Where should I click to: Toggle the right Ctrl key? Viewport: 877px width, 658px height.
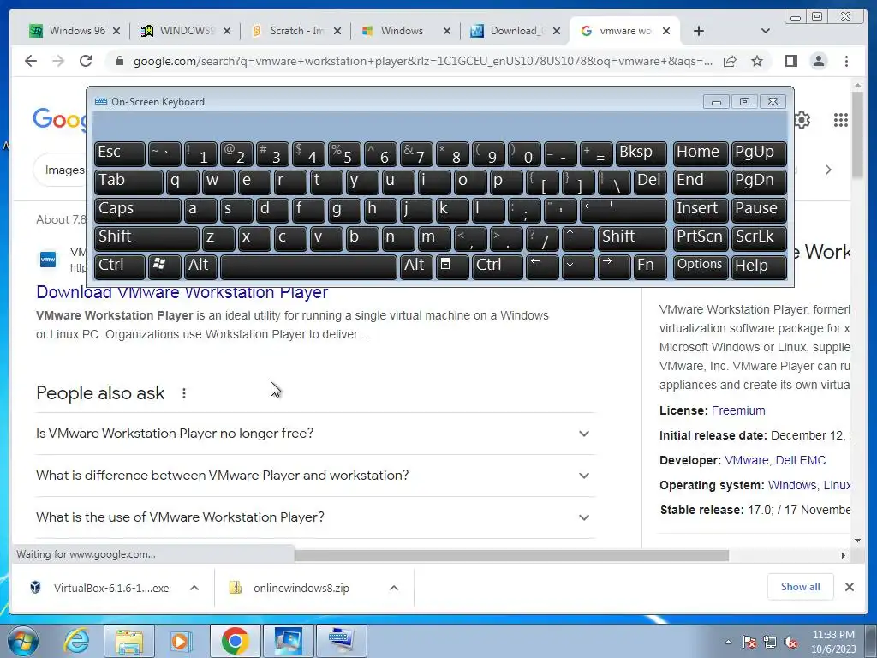[x=497, y=266]
